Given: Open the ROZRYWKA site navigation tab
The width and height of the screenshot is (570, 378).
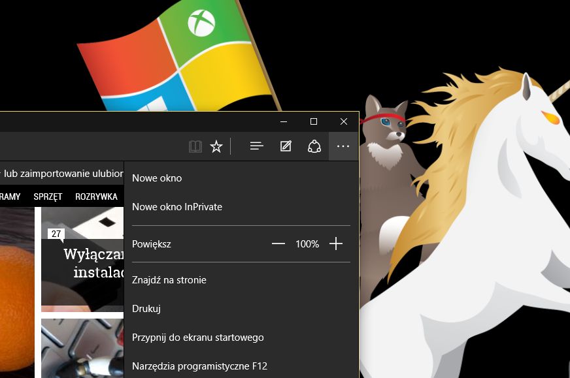Looking at the screenshot, I should [x=96, y=197].
